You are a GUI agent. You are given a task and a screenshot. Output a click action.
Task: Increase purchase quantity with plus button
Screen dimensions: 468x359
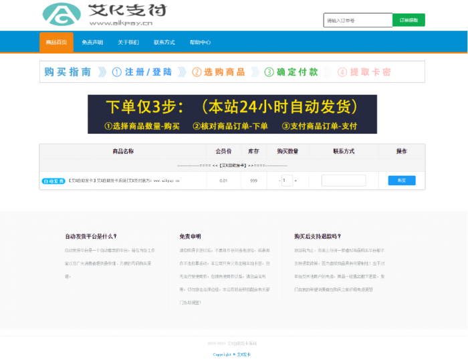pos(296,181)
